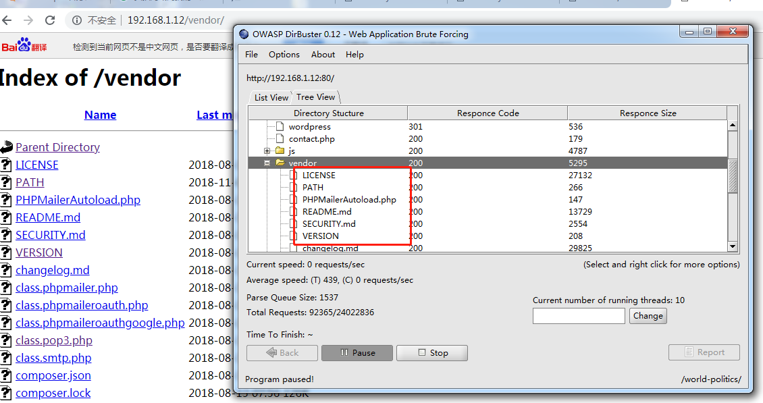Click the site info icon in address bar

(77, 20)
